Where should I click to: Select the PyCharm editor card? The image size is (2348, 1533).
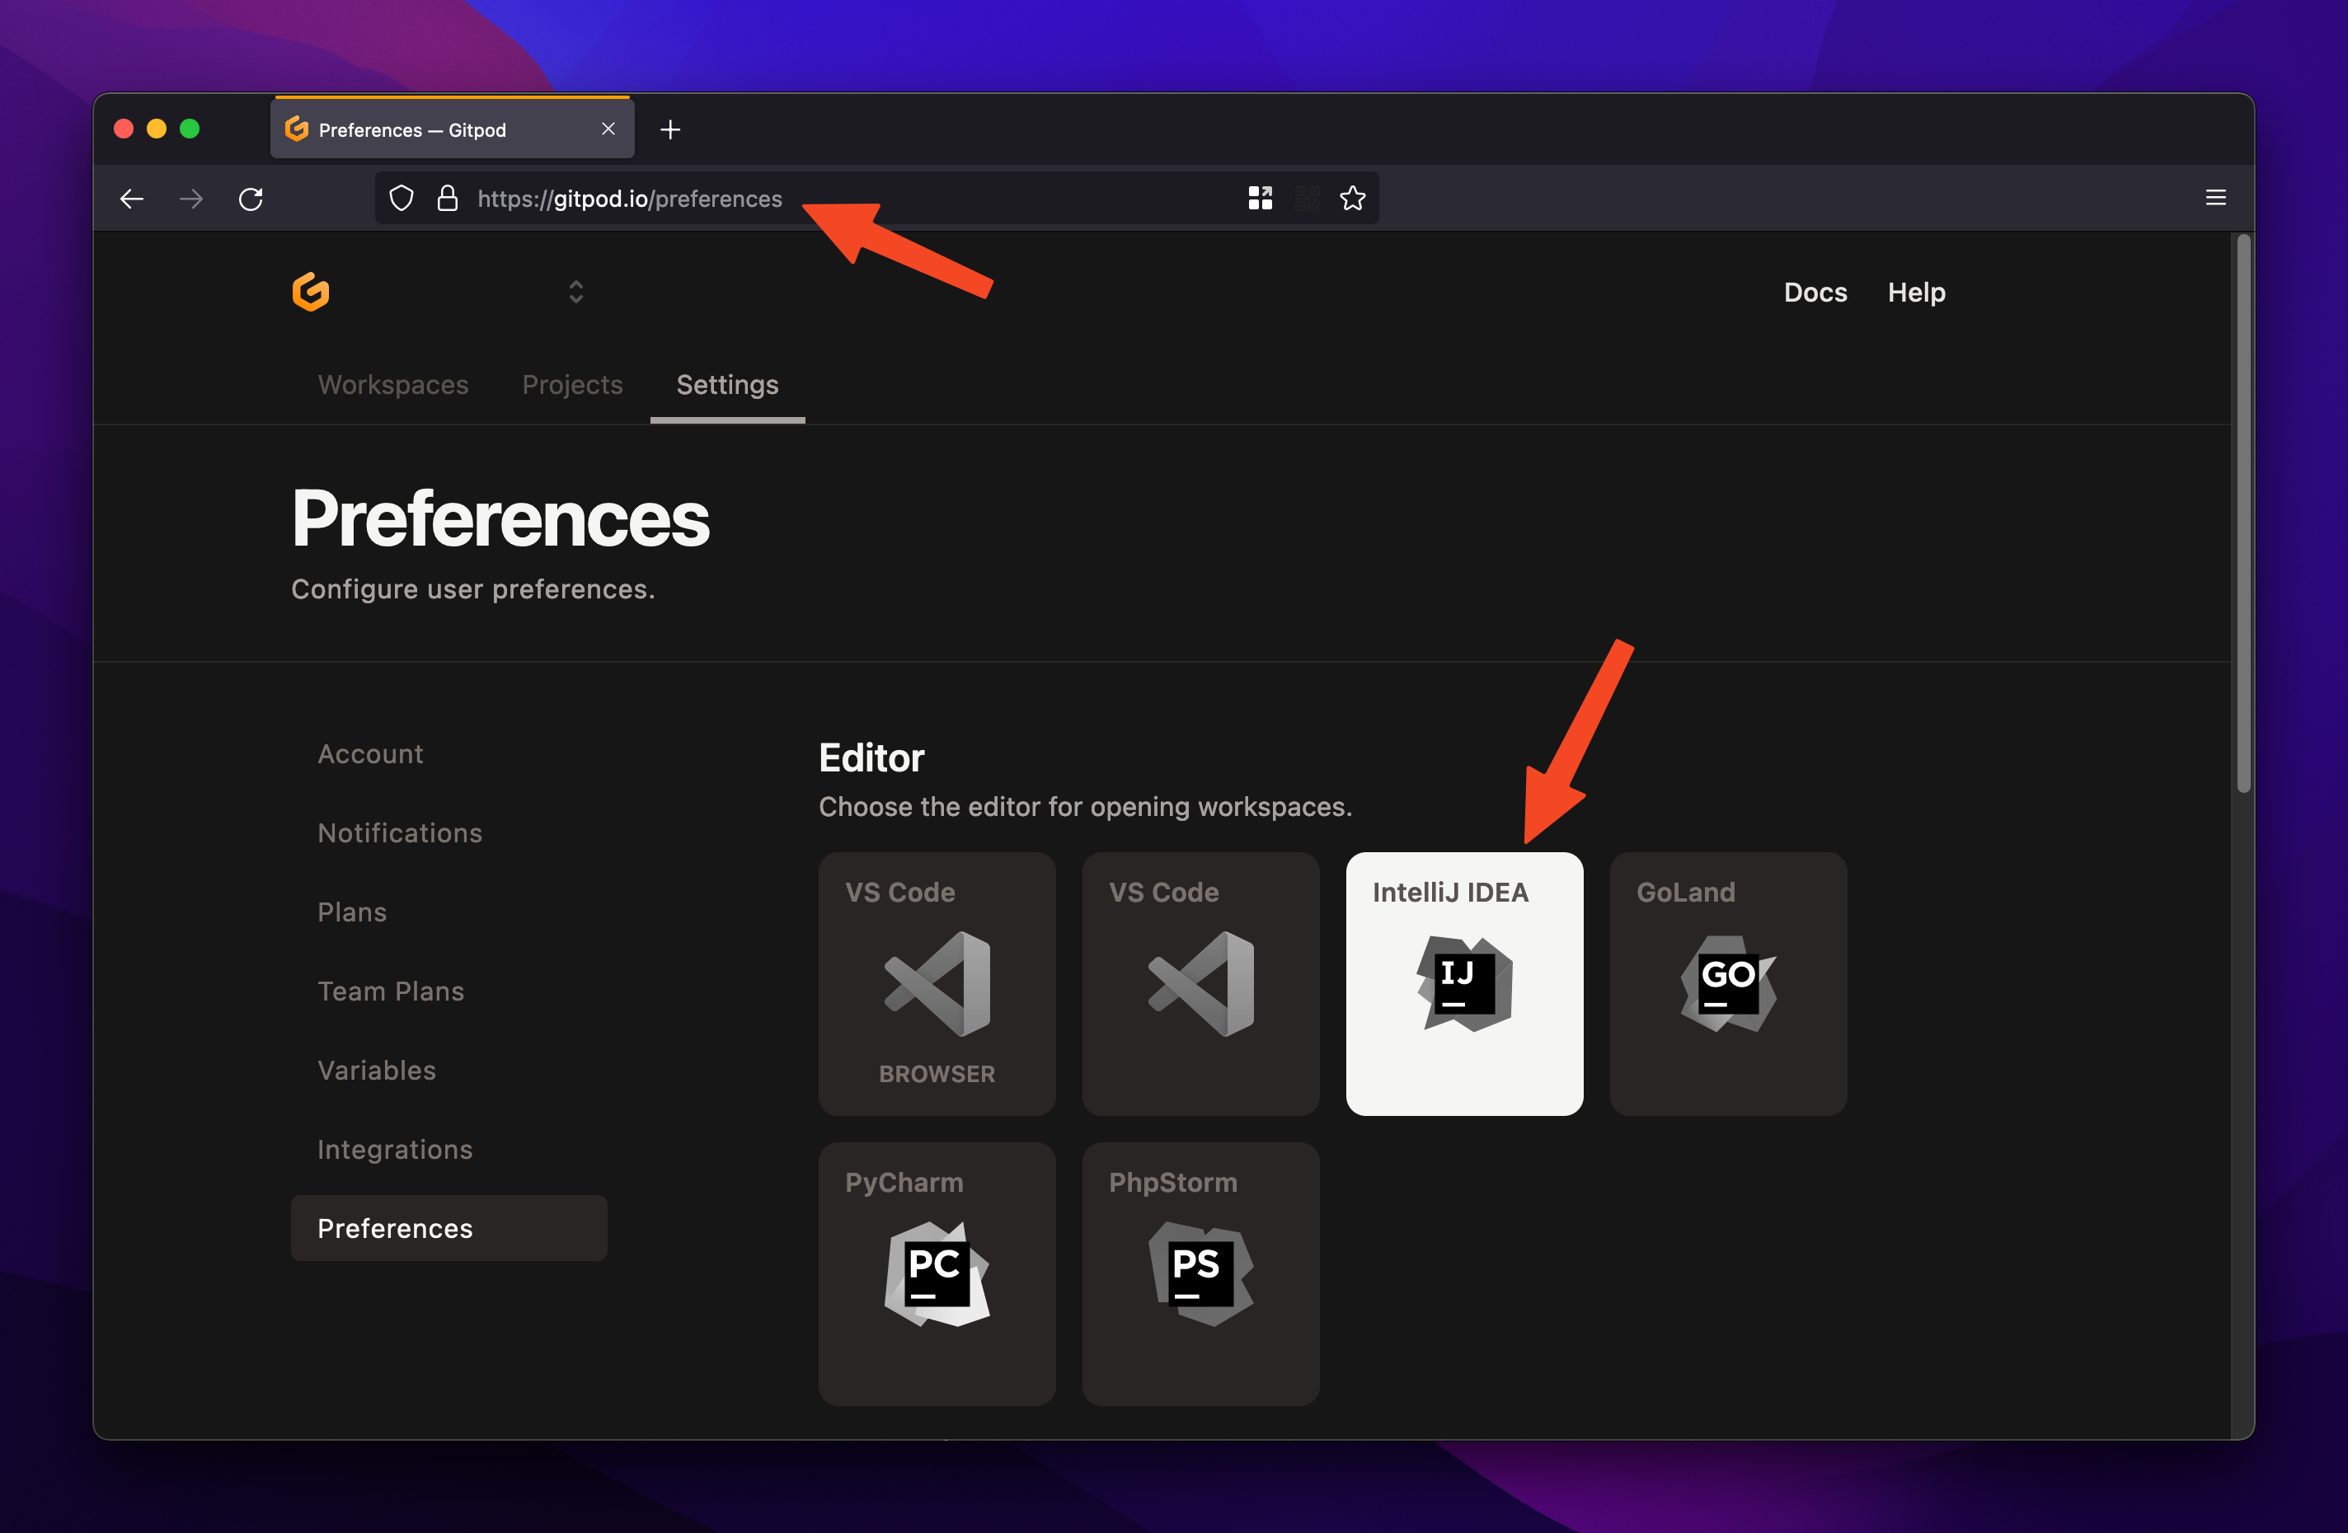pos(937,1273)
